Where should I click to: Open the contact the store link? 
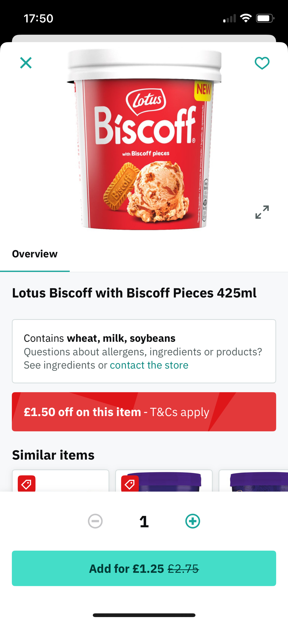click(149, 365)
